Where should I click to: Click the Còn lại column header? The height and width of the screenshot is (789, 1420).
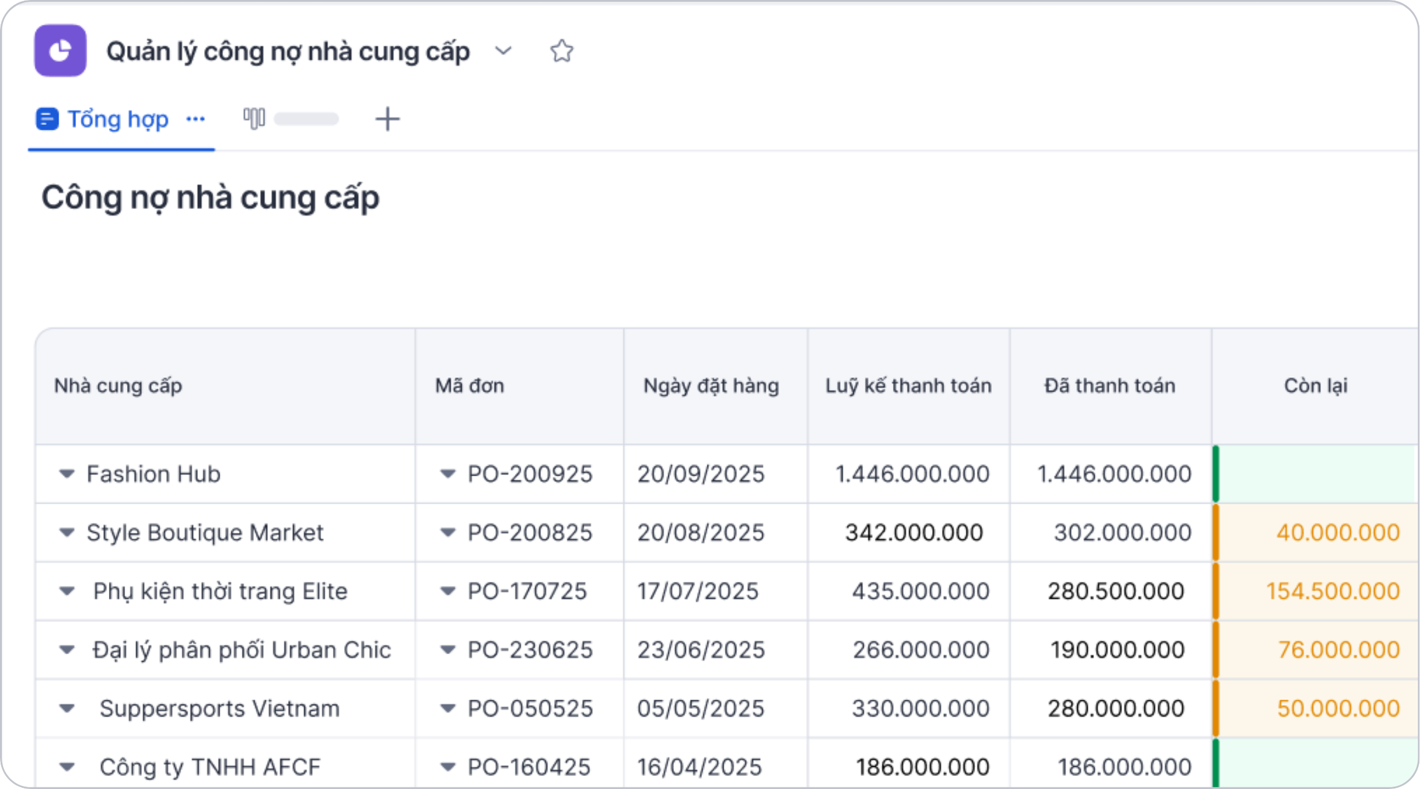[1315, 386]
